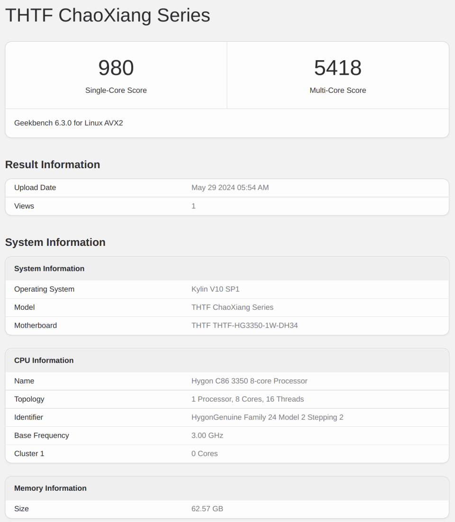Open the Memory Information panel header
The height and width of the screenshot is (522, 455).
tap(50, 488)
